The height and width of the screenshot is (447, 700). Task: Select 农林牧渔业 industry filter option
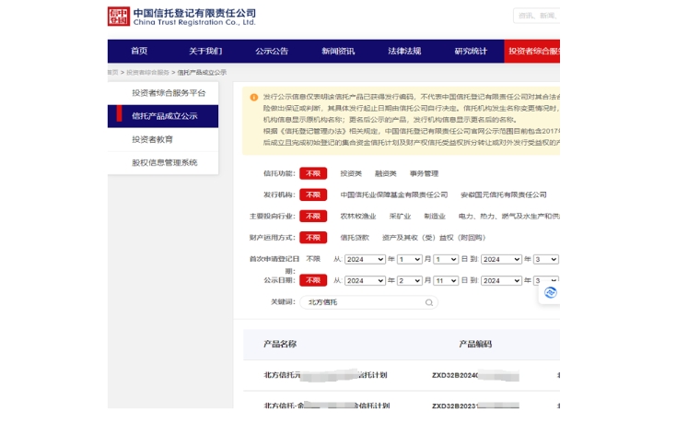click(357, 217)
